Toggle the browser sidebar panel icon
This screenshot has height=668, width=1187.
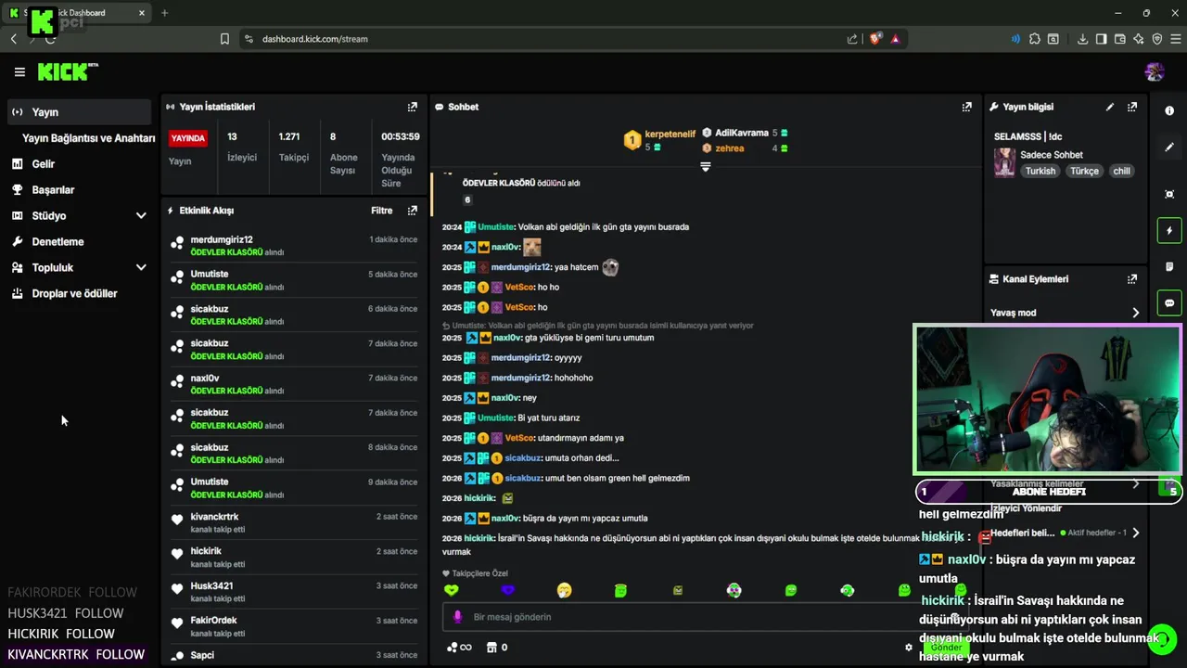(1101, 39)
